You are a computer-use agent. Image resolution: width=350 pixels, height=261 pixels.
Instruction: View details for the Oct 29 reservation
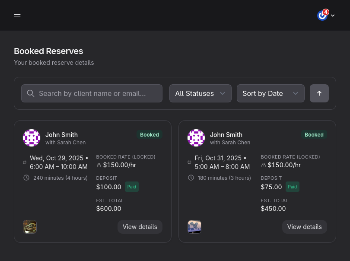point(140,226)
